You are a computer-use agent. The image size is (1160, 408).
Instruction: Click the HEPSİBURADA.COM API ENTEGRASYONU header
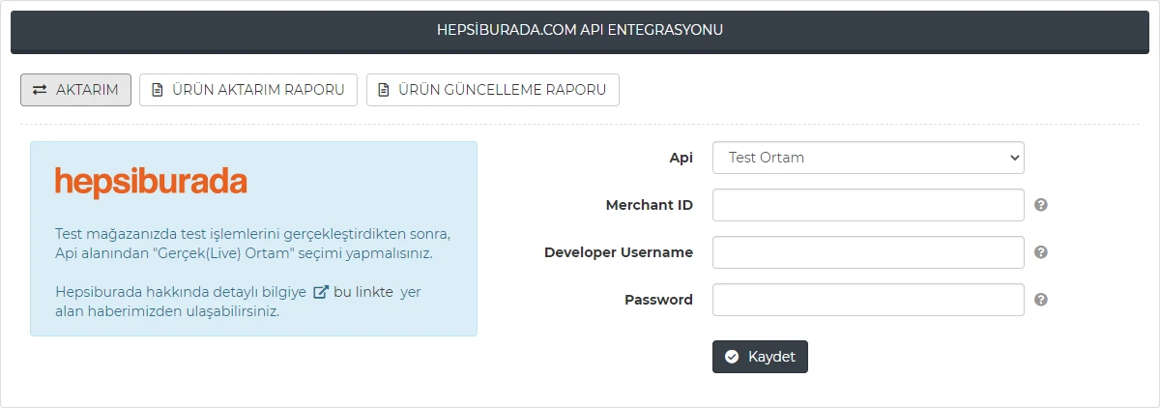click(580, 30)
